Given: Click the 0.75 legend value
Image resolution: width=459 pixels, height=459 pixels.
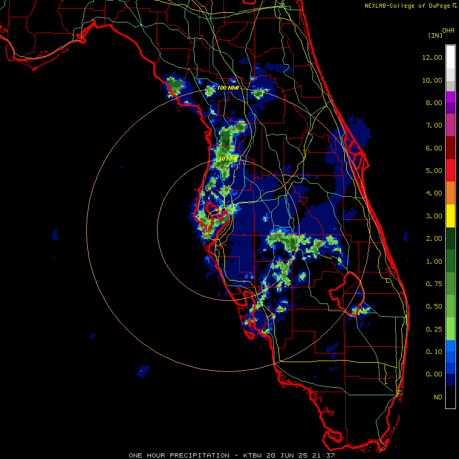Looking at the screenshot, I should 434,284.
